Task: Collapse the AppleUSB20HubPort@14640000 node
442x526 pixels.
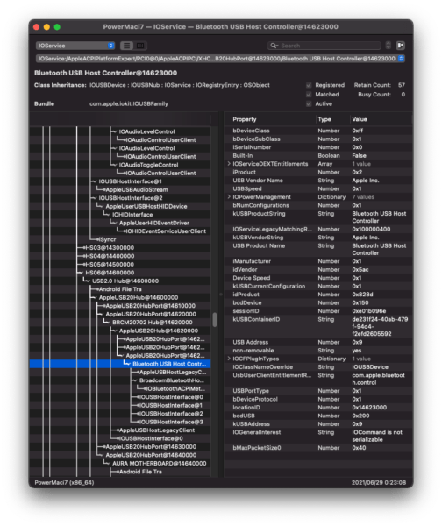Action: (101, 455)
